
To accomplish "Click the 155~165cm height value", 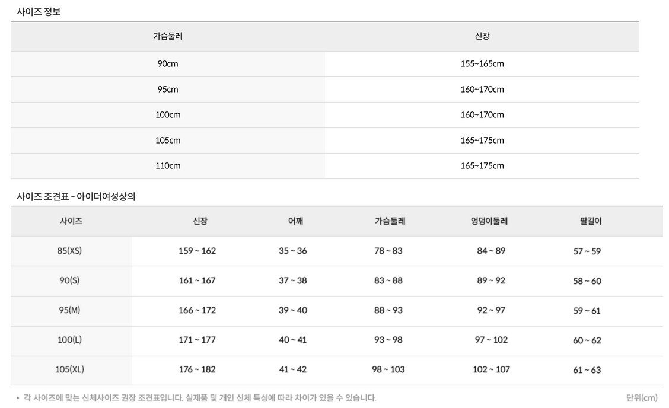I will [x=482, y=63].
